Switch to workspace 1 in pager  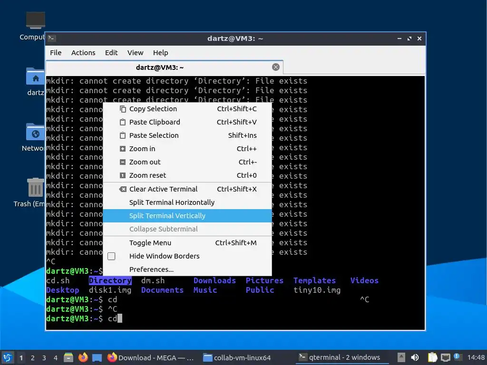coord(21,358)
